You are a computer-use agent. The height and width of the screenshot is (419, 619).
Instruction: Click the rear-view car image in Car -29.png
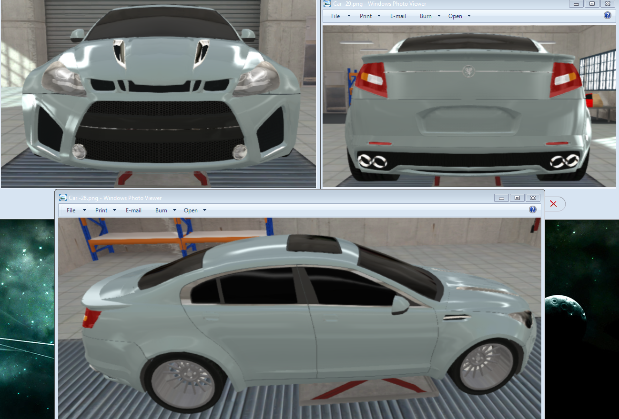pyautogui.click(x=469, y=106)
